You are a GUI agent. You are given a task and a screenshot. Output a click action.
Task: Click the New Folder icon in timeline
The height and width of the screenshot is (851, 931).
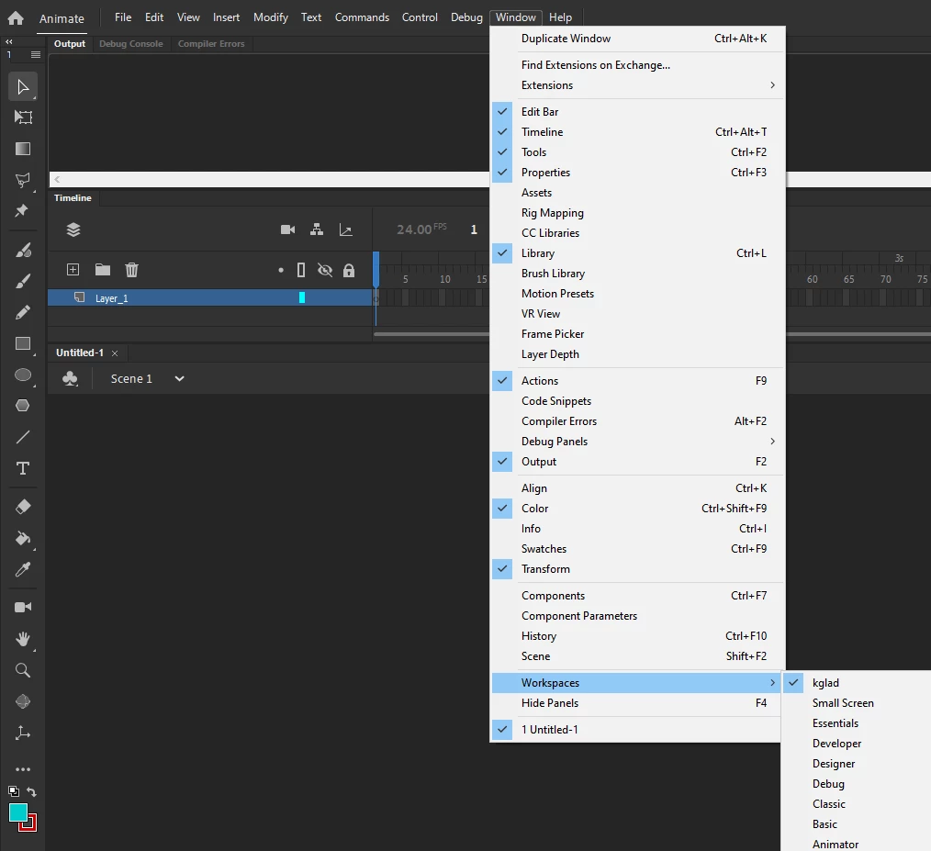pyautogui.click(x=103, y=270)
